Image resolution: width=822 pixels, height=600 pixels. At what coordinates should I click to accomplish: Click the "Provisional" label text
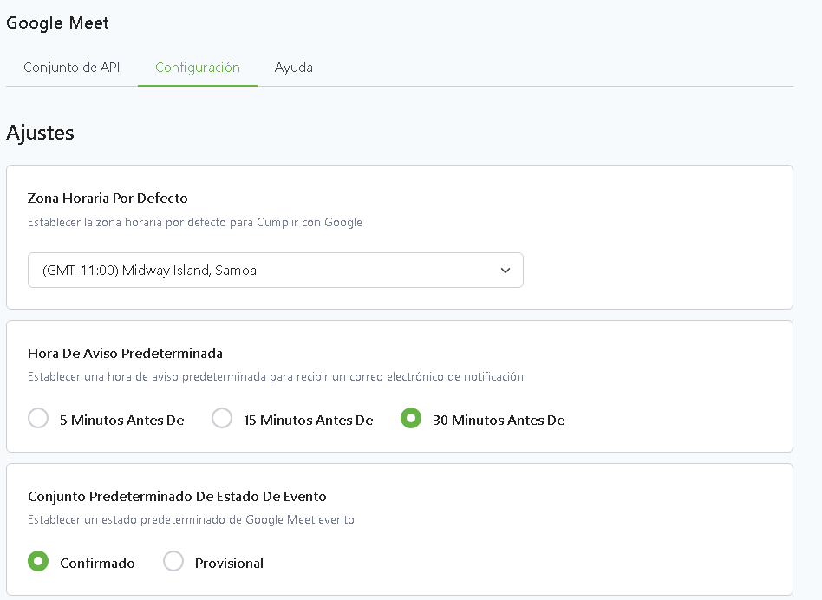tap(229, 564)
